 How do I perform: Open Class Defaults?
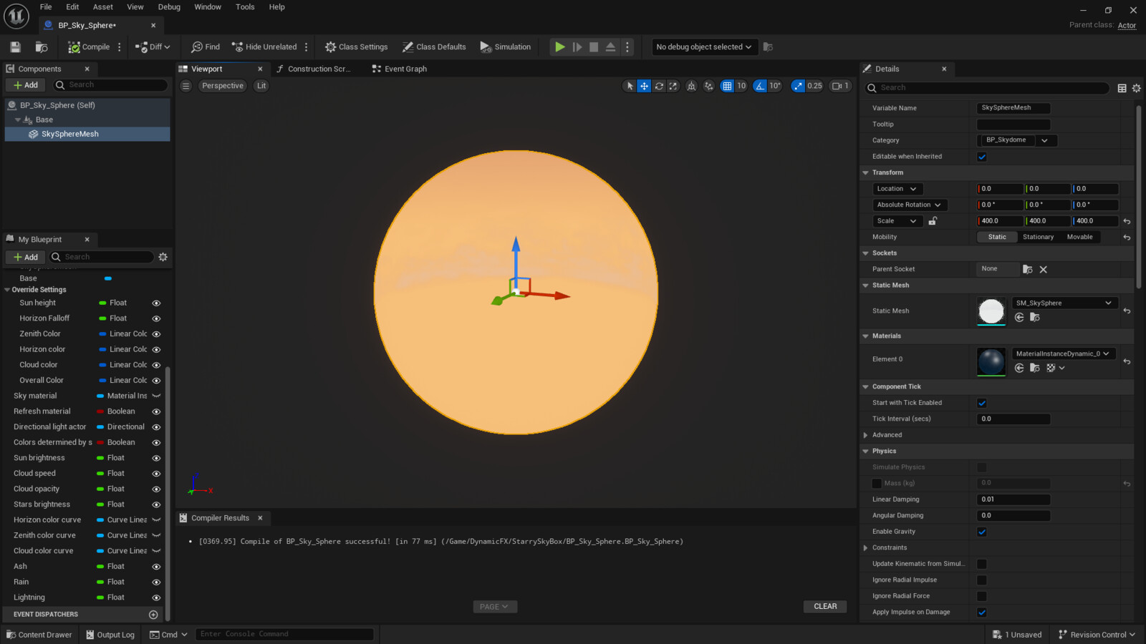[x=434, y=47]
